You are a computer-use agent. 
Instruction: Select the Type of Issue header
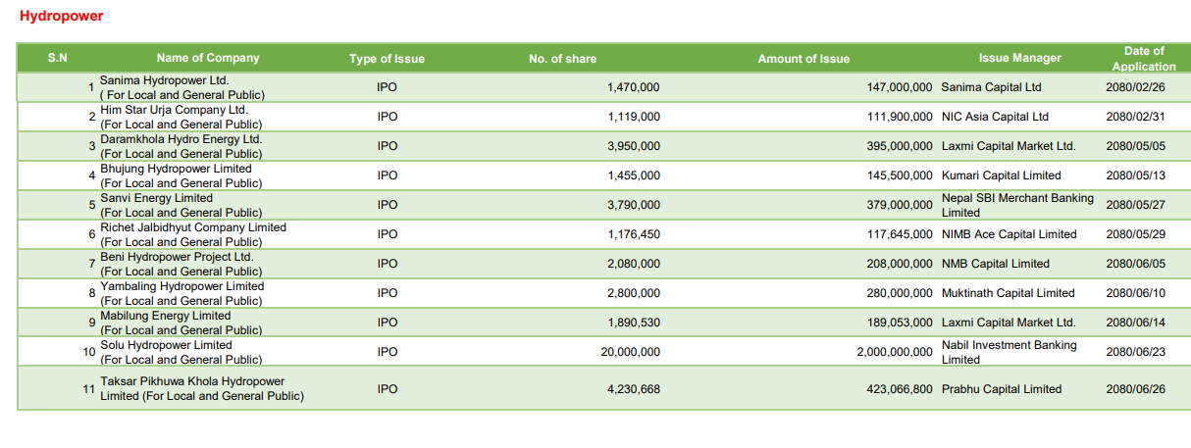click(x=387, y=59)
